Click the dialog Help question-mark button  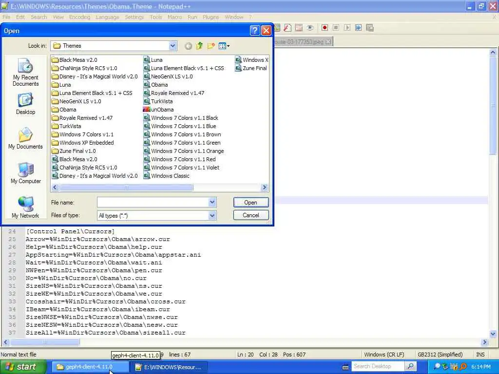coord(254,31)
